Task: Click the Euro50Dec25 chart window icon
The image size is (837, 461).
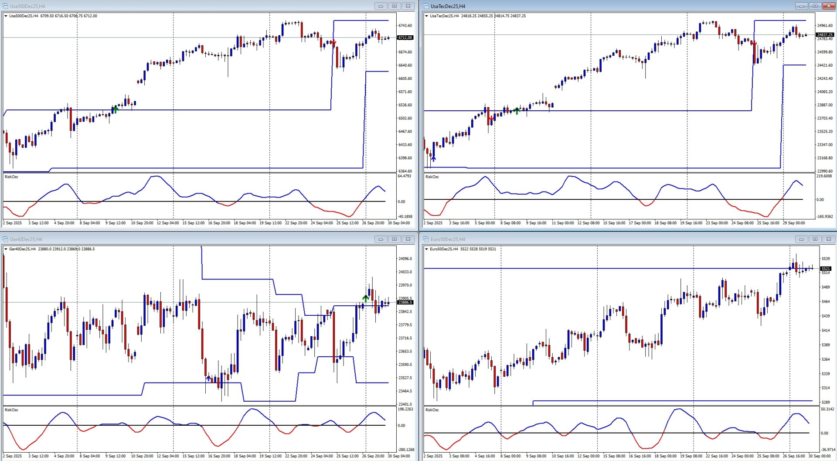Action: point(426,239)
